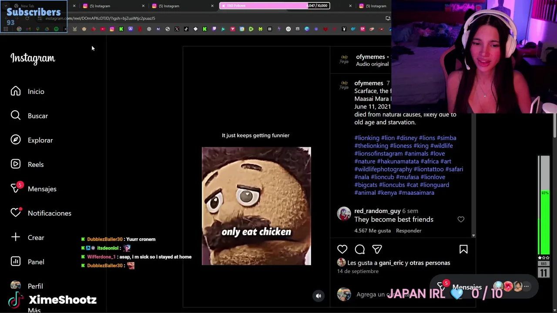
Task: Click red_random_guy's avatar thumbnail
Action: click(x=344, y=214)
